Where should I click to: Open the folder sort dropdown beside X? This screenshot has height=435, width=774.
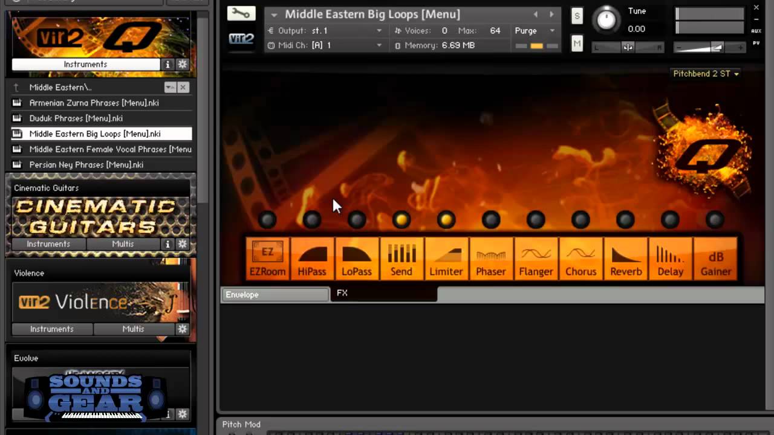pyautogui.click(x=170, y=88)
